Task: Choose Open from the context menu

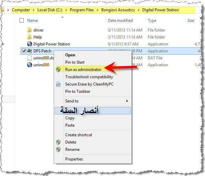Action: click(x=70, y=55)
